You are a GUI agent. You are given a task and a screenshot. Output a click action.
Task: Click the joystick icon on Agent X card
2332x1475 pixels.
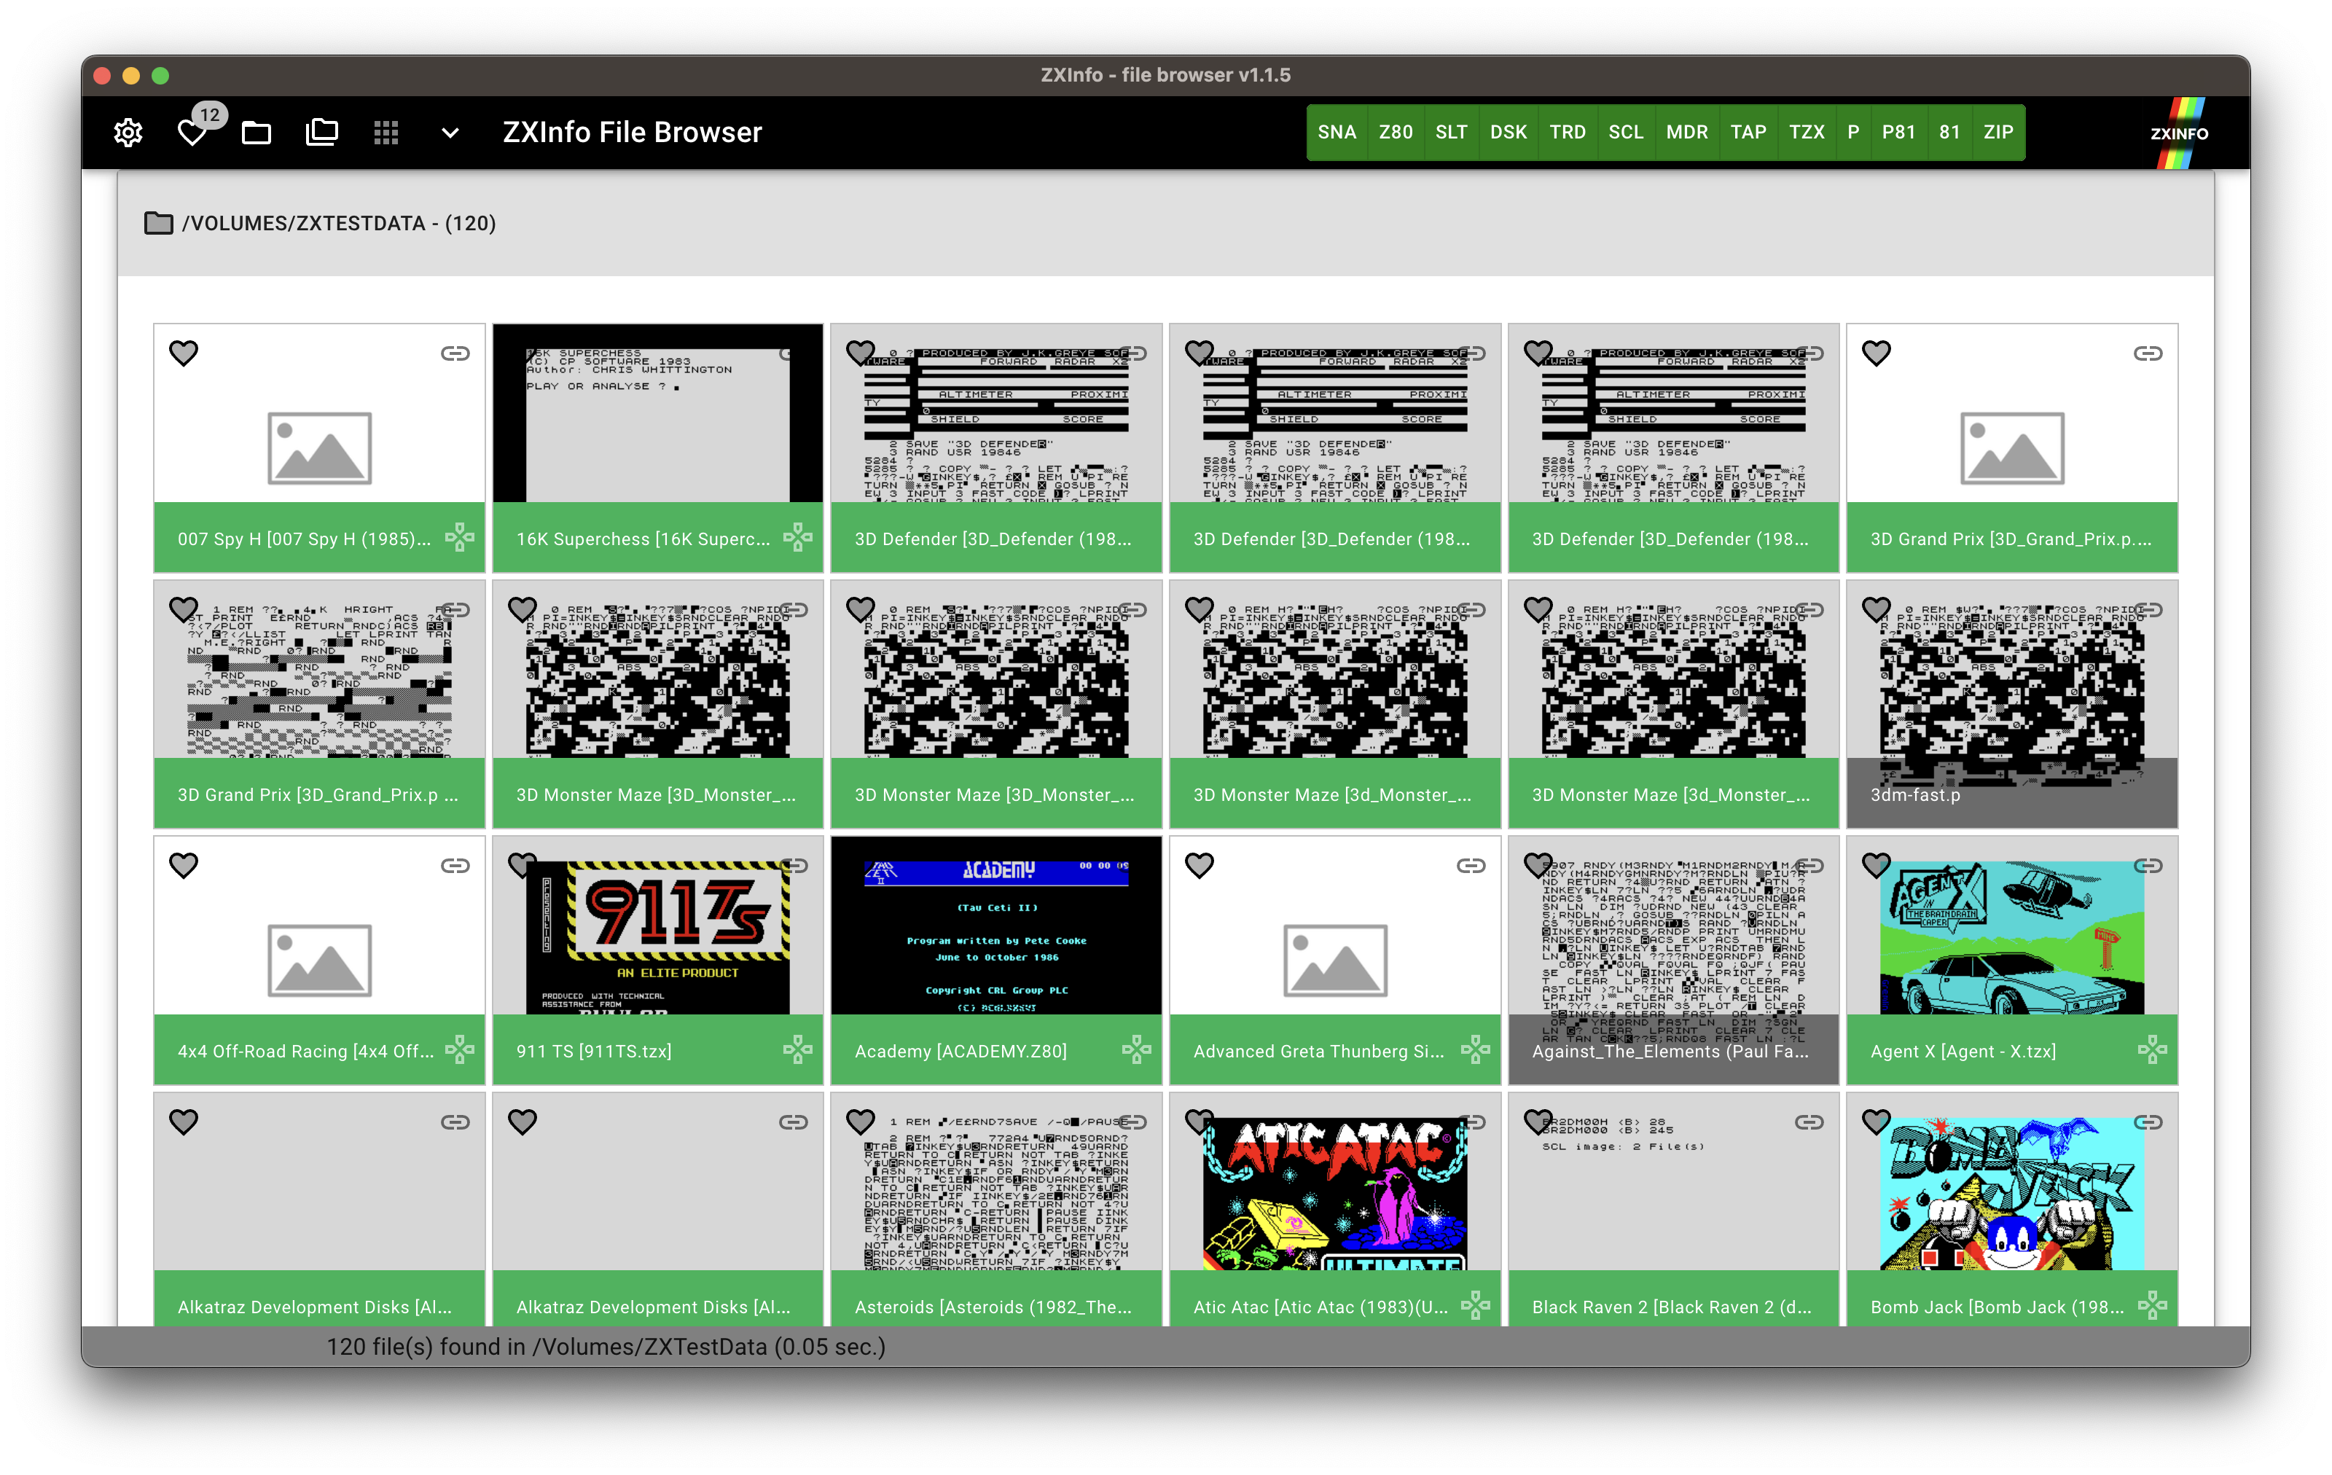click(2152, 1049)
